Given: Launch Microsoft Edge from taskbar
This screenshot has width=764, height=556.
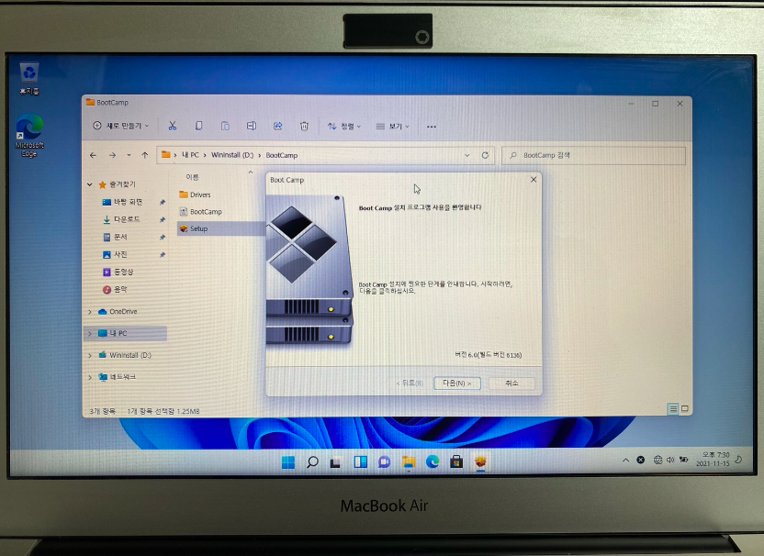Looking at the screenshot, I should click(x=433, y=462).
